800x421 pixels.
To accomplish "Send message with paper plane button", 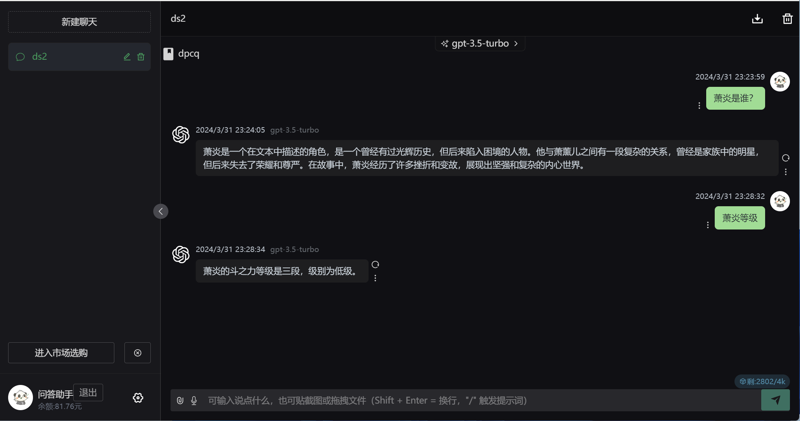I will [775, 400].
